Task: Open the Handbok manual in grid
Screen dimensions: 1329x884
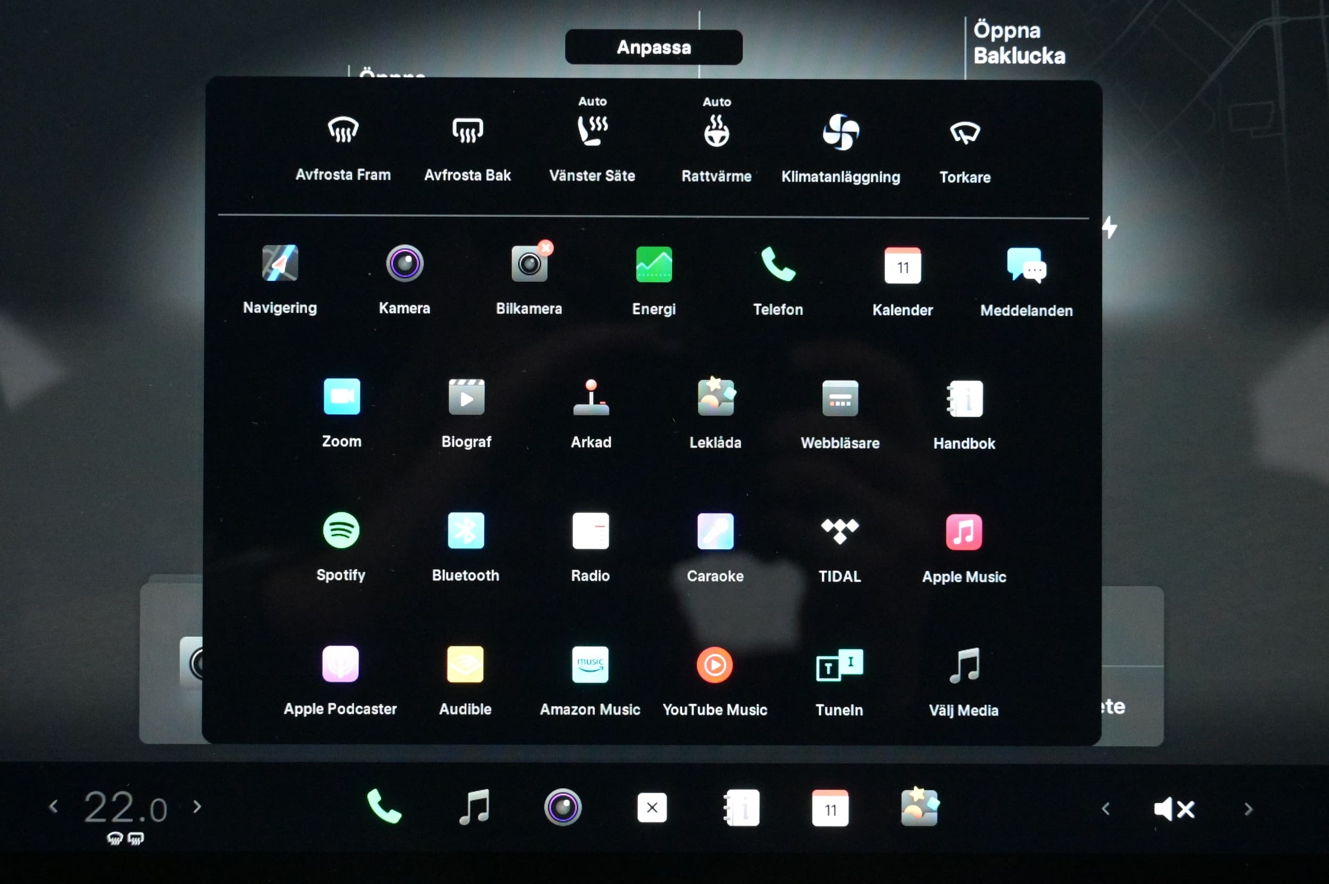Action: [964, 416]
